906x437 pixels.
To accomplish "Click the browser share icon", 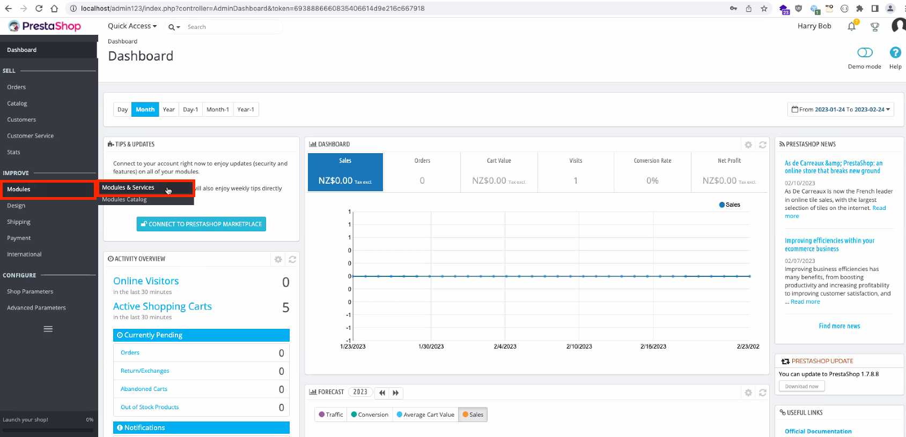I will [x=749, y=9].
